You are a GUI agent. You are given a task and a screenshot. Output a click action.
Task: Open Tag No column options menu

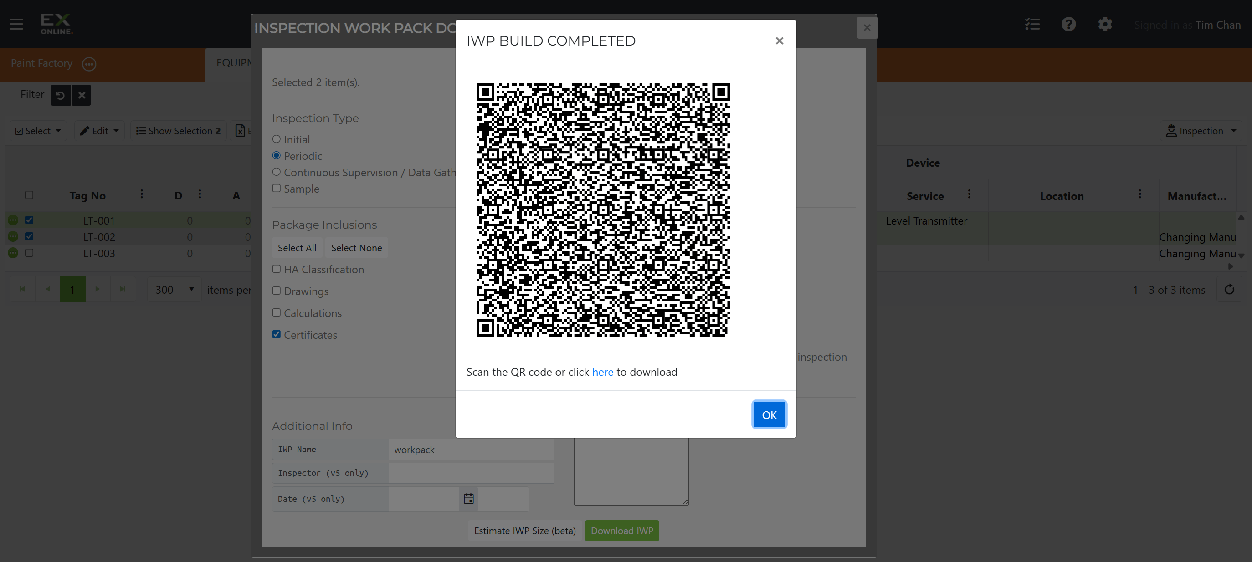click(141, 194)
